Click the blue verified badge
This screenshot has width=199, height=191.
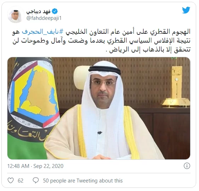coord(55,11)
